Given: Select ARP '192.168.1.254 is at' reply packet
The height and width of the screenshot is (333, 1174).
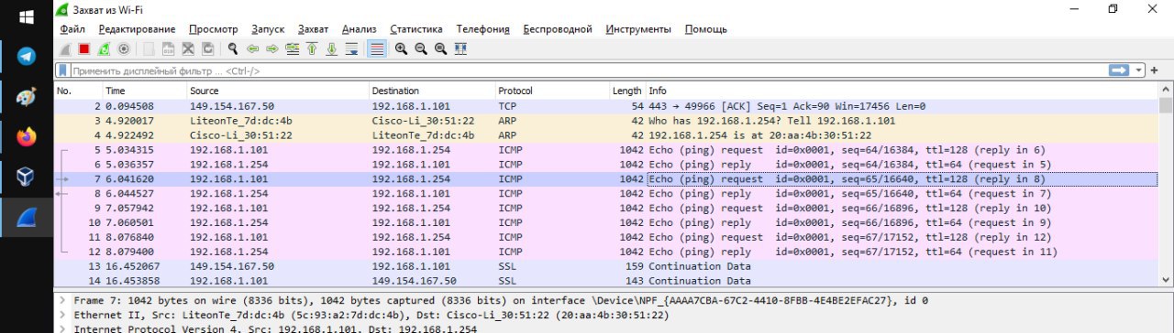Looking at the screenshot, I should click(605, 135).
